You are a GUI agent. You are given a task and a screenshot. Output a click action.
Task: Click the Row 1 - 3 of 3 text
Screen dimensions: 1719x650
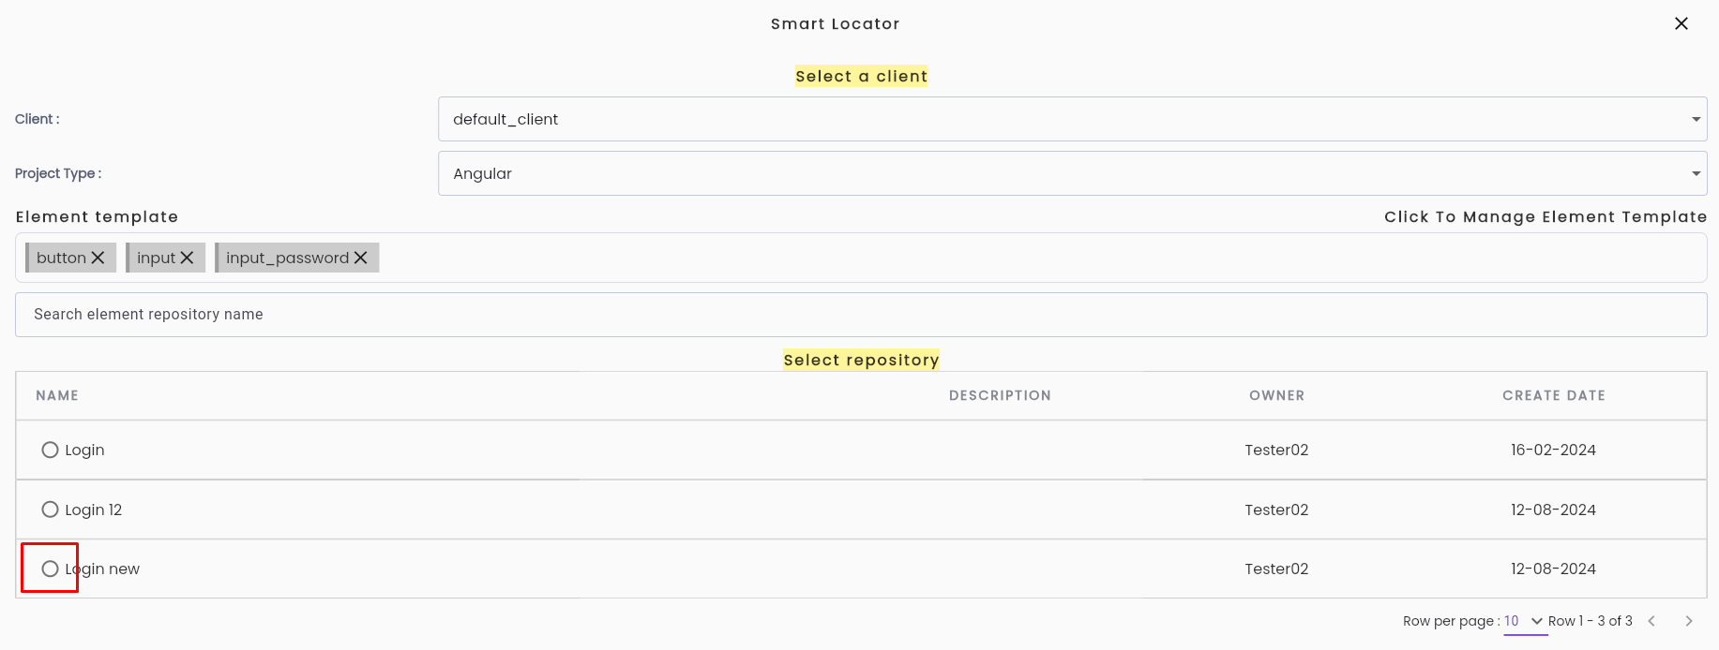point(1591,621)
